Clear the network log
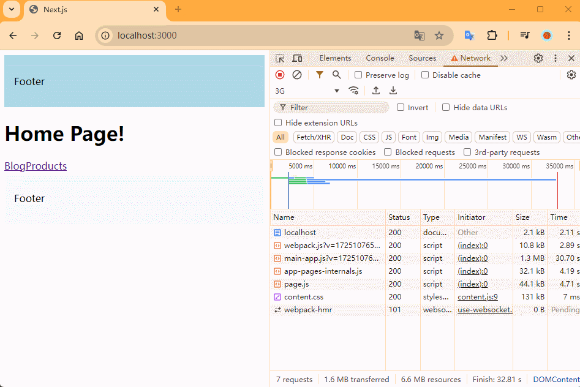This screenshot has height=387, width=580. pos(297,75)
